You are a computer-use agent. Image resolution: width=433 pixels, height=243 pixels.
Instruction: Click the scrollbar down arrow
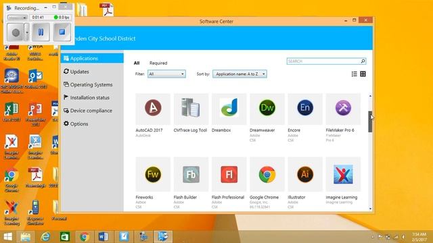[370, 209]
